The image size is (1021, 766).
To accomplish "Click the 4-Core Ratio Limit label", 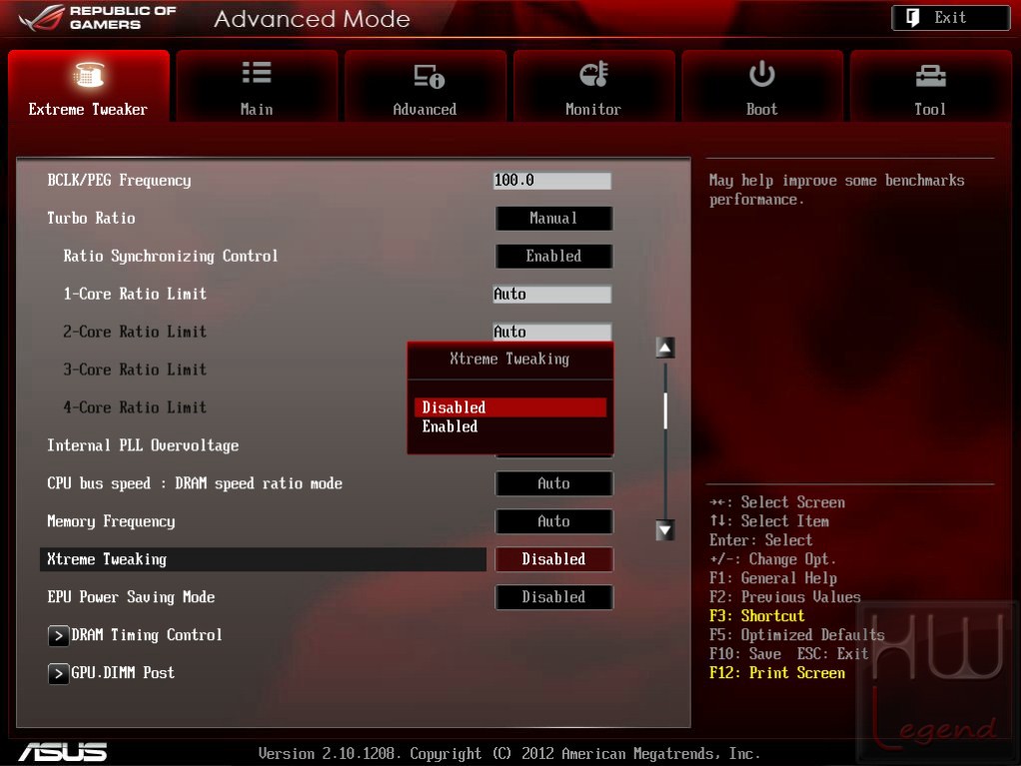I will (135, 407).
